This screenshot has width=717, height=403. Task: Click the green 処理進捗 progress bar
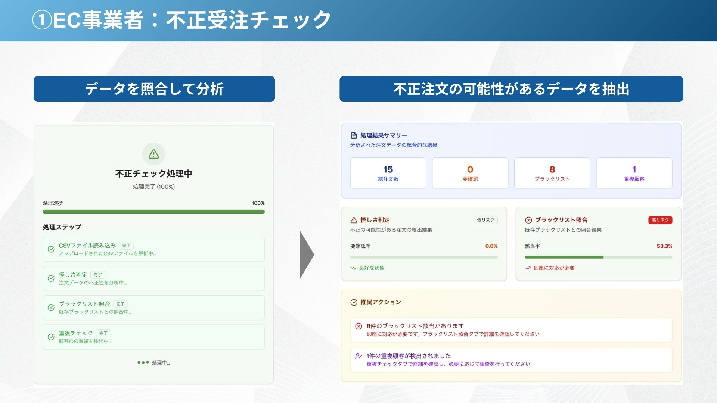(153, 212)
